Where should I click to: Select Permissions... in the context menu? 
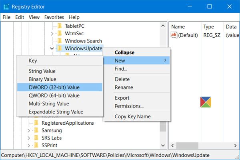[x=129, y=106]
